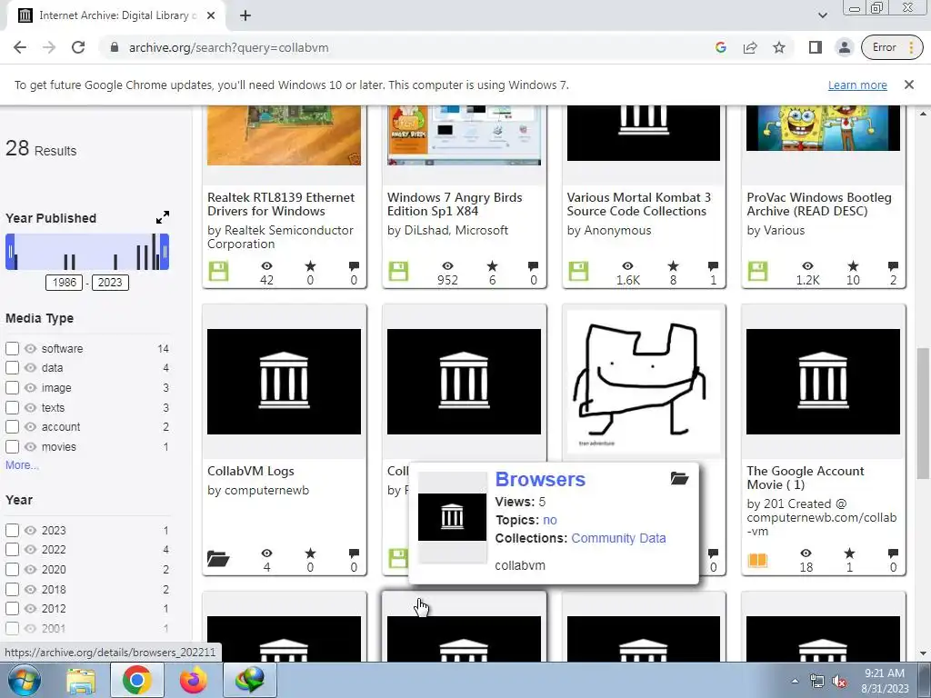This screenshot has height=698, width=931.
Task: Open Firefox from the taskbar
Action: pos(193,680)
